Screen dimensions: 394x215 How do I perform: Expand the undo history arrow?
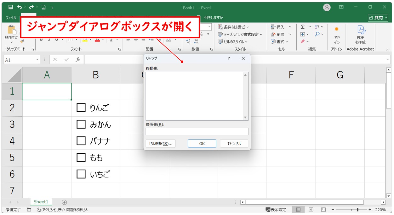[25, 7]
